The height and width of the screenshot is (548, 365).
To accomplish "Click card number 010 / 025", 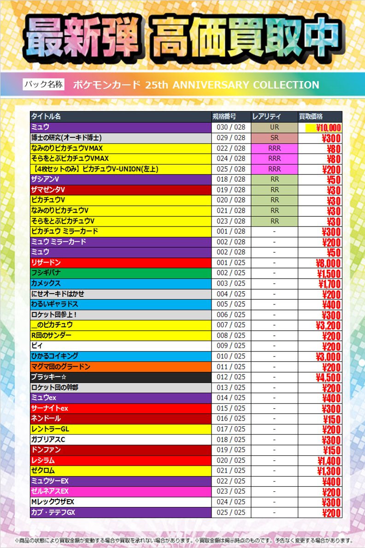I will [x=231, y=356].
